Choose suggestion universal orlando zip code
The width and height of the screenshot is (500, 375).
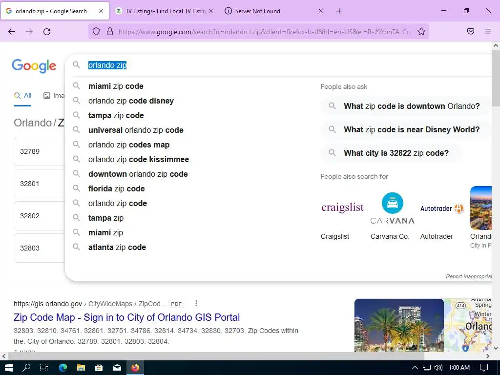coord(136,130)
